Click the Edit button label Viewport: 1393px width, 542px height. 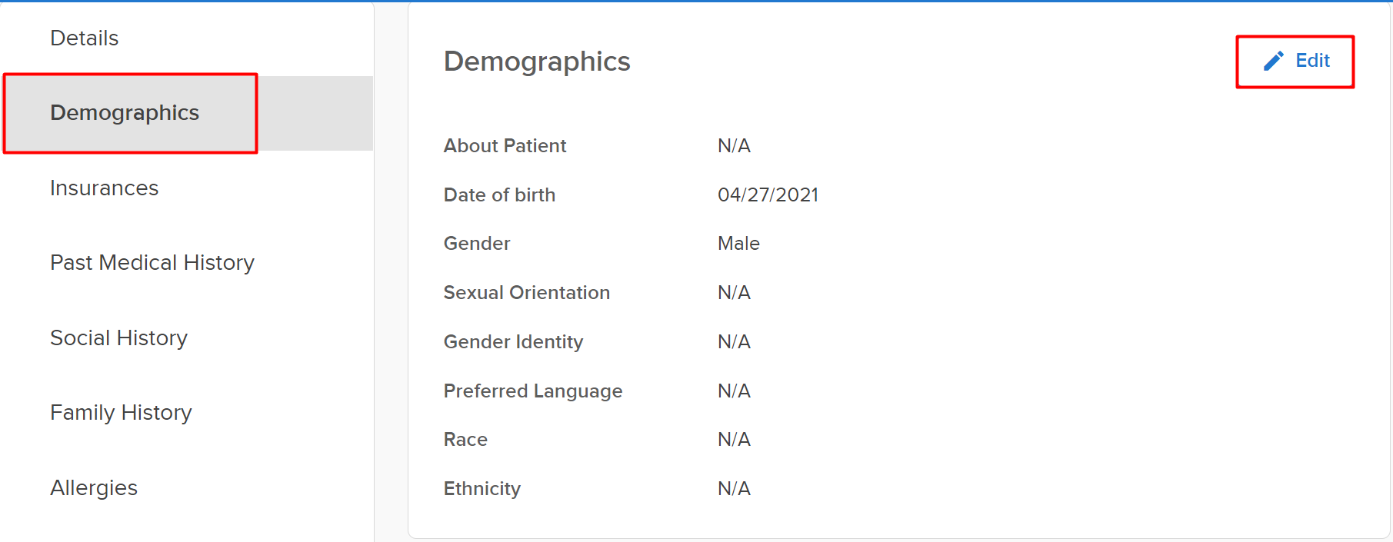[1312, 61]
